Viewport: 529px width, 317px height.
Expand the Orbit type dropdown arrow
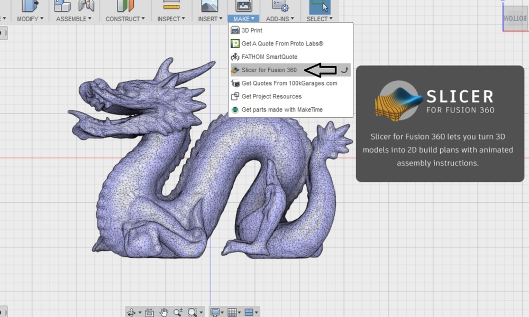[x=140, y=313]
